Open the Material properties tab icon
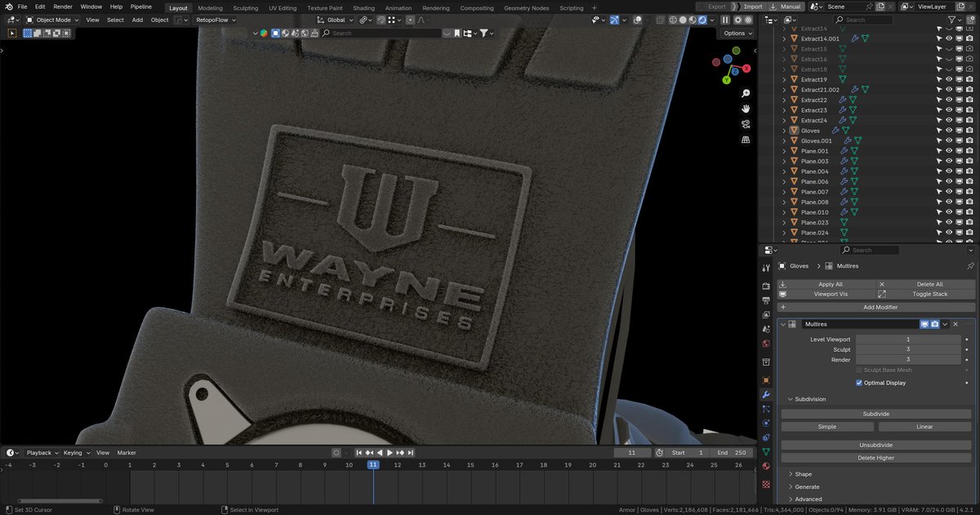The image size is (980, 515). pyautogui.click(x=766, y=466)
